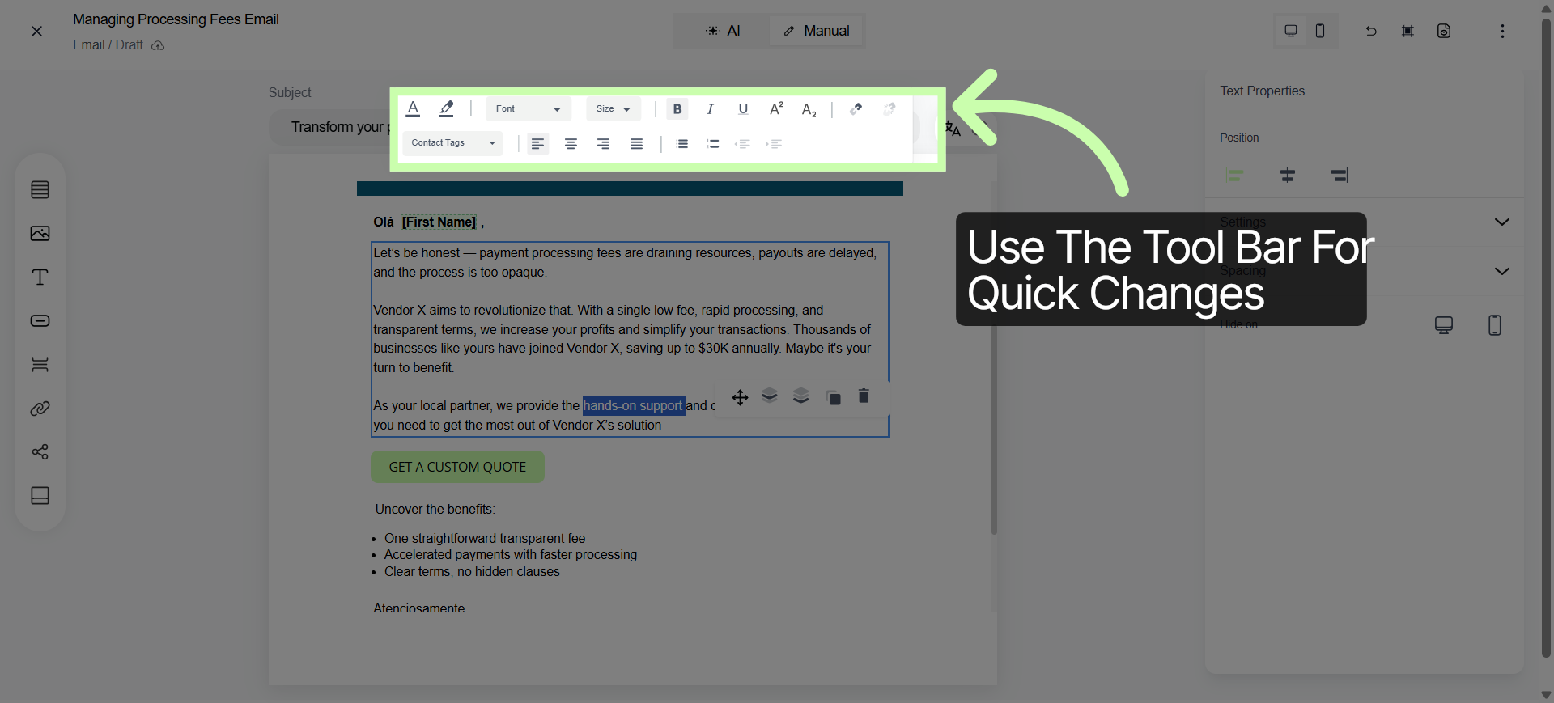
Task: Toggle italic formatting
Action: click(x=710, y=108)
